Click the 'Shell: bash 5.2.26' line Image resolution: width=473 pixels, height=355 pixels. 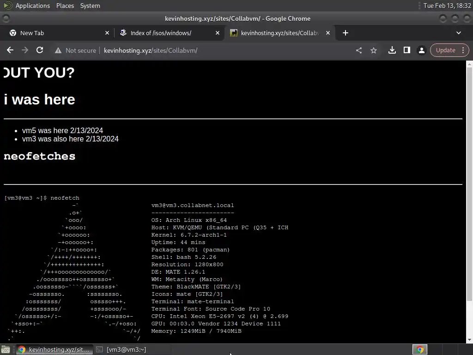pos(184,257)
